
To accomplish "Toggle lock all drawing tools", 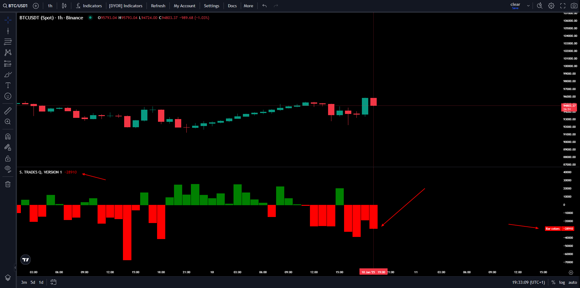I will click(8, 158).
